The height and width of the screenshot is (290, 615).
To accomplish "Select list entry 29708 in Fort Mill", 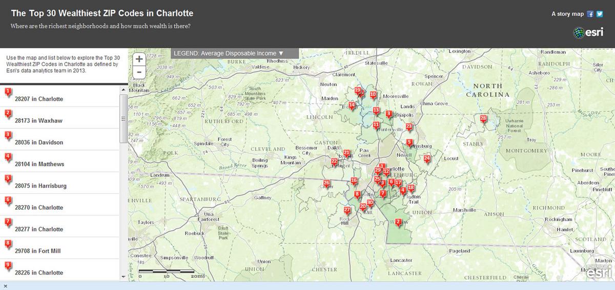I will (x=60, y=248).
